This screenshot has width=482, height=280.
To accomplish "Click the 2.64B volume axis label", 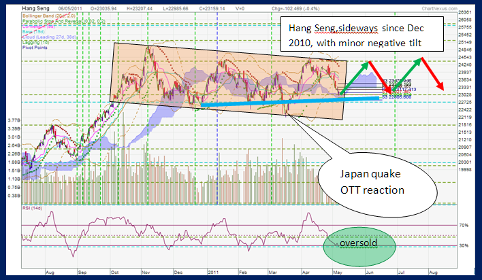I will [14, 145].
